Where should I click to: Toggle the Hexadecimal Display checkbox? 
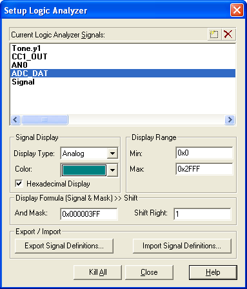tap(19, 184)
